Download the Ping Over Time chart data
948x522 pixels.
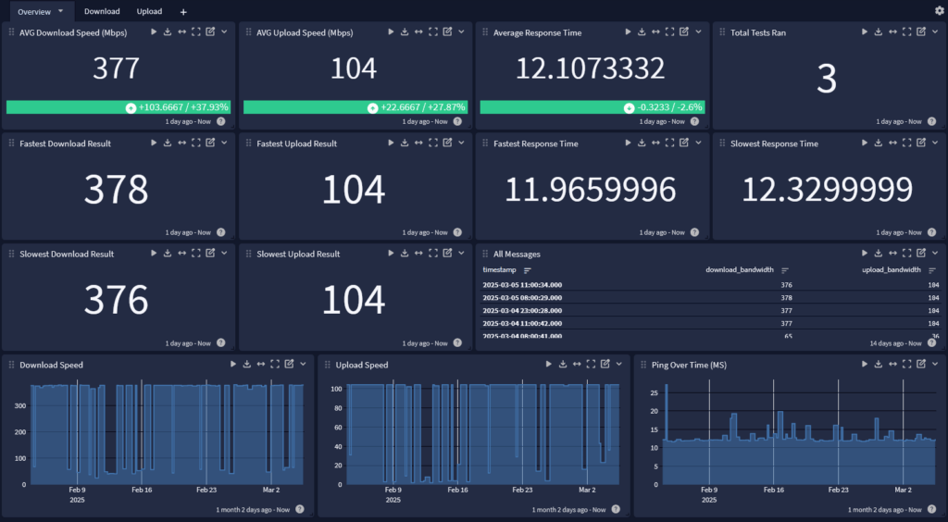point(879,365)
